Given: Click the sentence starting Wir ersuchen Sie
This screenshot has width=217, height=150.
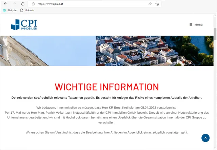Looking at the screenshot, I should click(107, 132).
